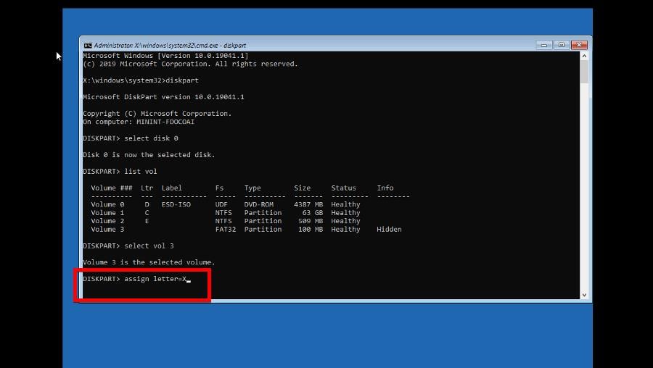The height and width of the screenshot is (368, 653).
Task: Click 'Volume 3 is the selected volume.'
Action: [x=149, y=262]
